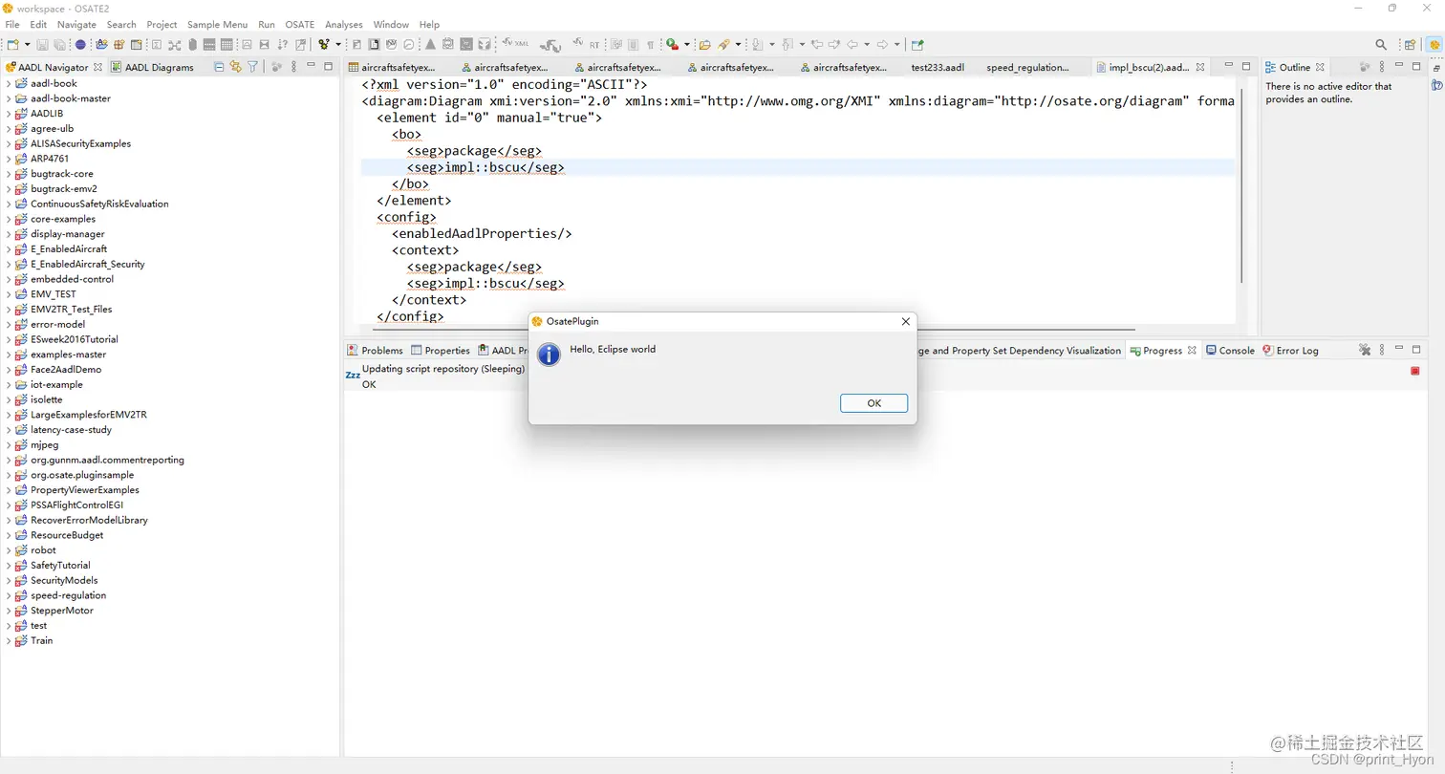Click Remove All Finished Operations icon
The width and height of the screenshot is (1445, 774).
coord(1365,351)
